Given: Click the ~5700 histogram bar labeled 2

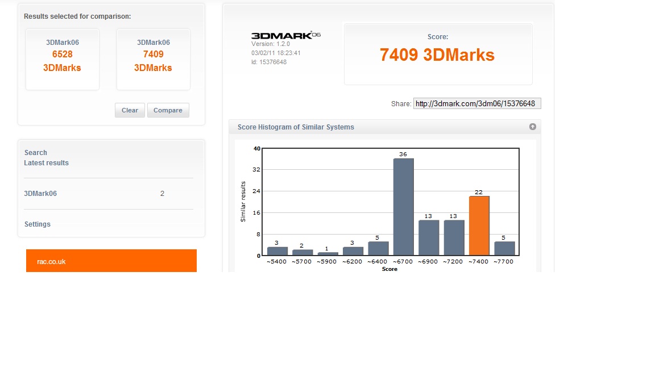Looking at the screenshot, I should point(302,252).
